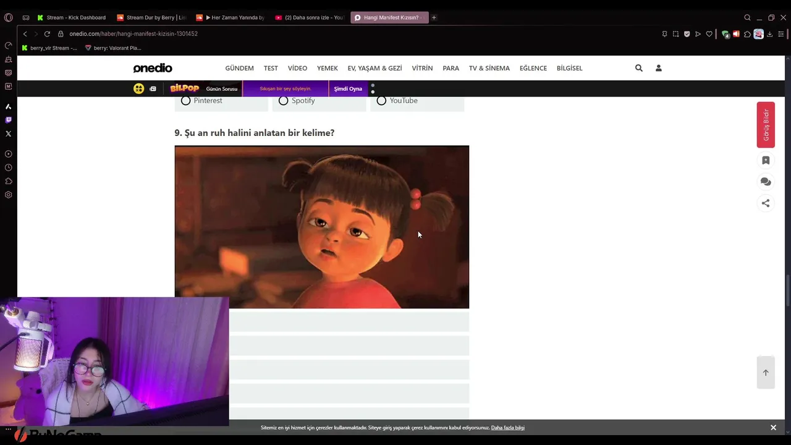Switch to Her Zaman Yanında tab

click(x=231, y=17)
